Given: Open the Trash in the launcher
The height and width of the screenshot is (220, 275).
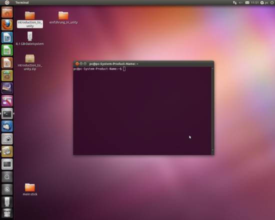Looking at the screenshot, I should pos(7,213).
